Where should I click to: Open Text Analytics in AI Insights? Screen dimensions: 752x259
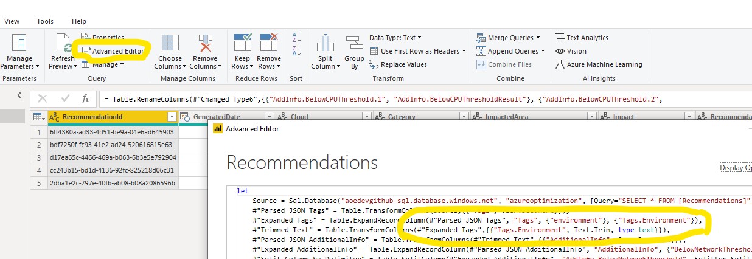582,38
